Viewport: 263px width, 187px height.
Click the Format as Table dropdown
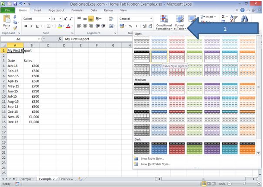pos(180,23)
